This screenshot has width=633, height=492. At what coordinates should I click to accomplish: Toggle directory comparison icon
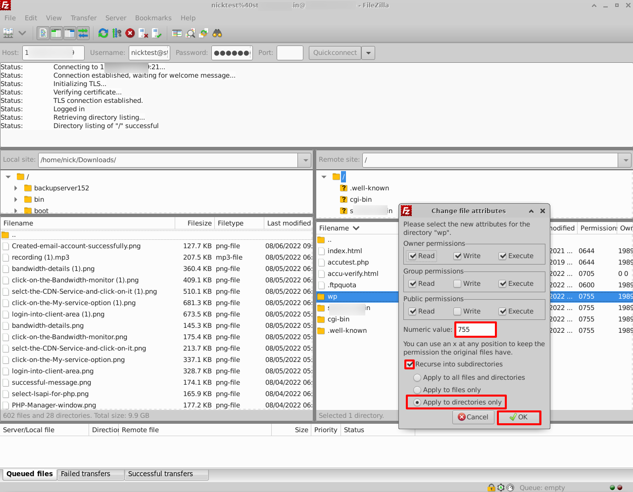click(x=191, y=33)
